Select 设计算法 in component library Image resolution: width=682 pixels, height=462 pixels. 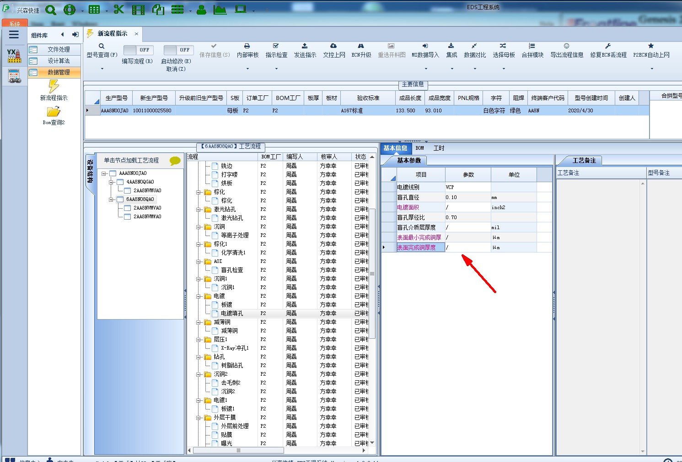(x=54, y=61)
